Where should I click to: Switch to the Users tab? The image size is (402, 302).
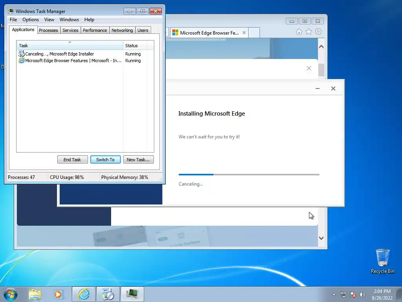pyautogui.click(x=143, y=30)
